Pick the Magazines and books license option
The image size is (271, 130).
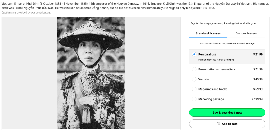194,89
